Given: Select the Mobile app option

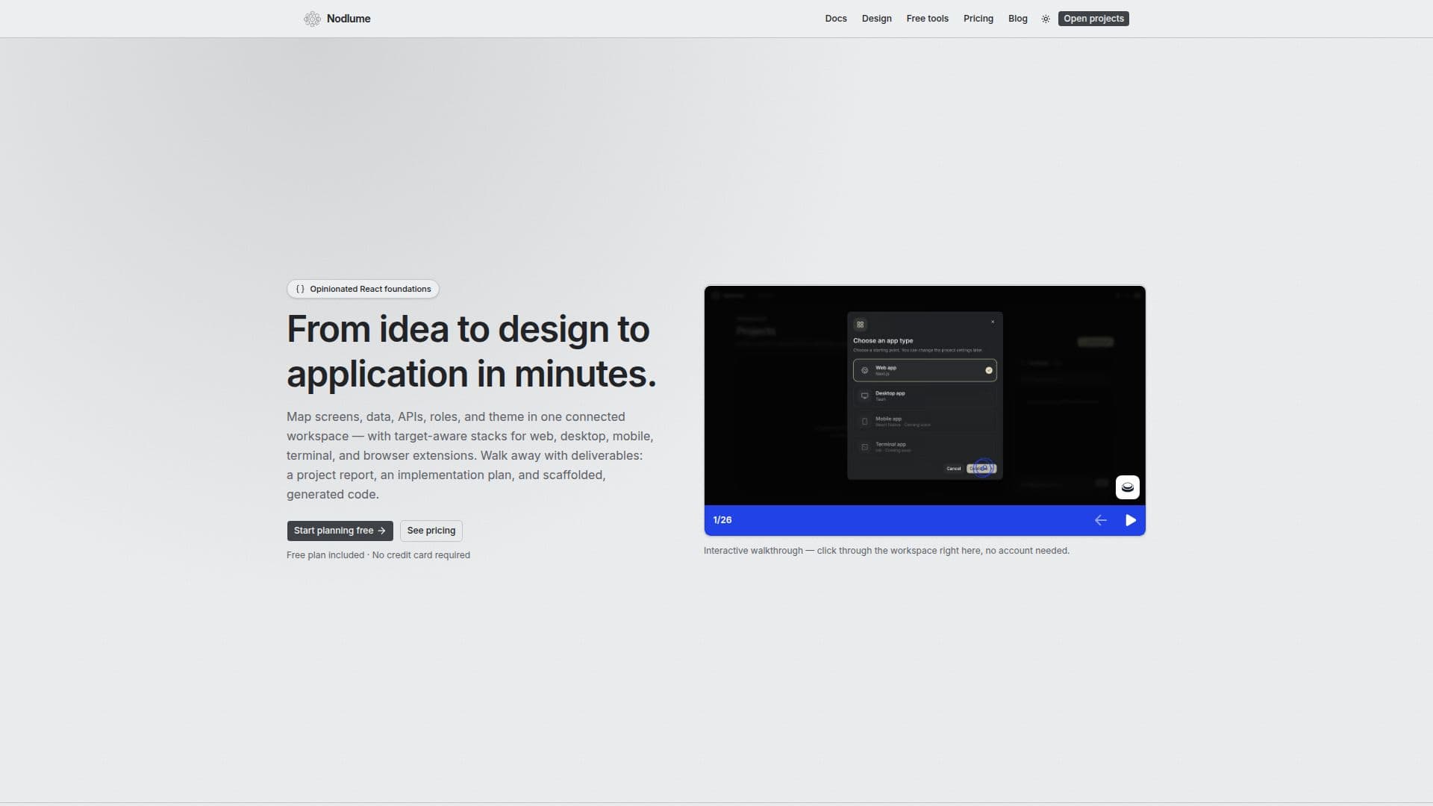Looking at the screenshot, I should 925,421.
